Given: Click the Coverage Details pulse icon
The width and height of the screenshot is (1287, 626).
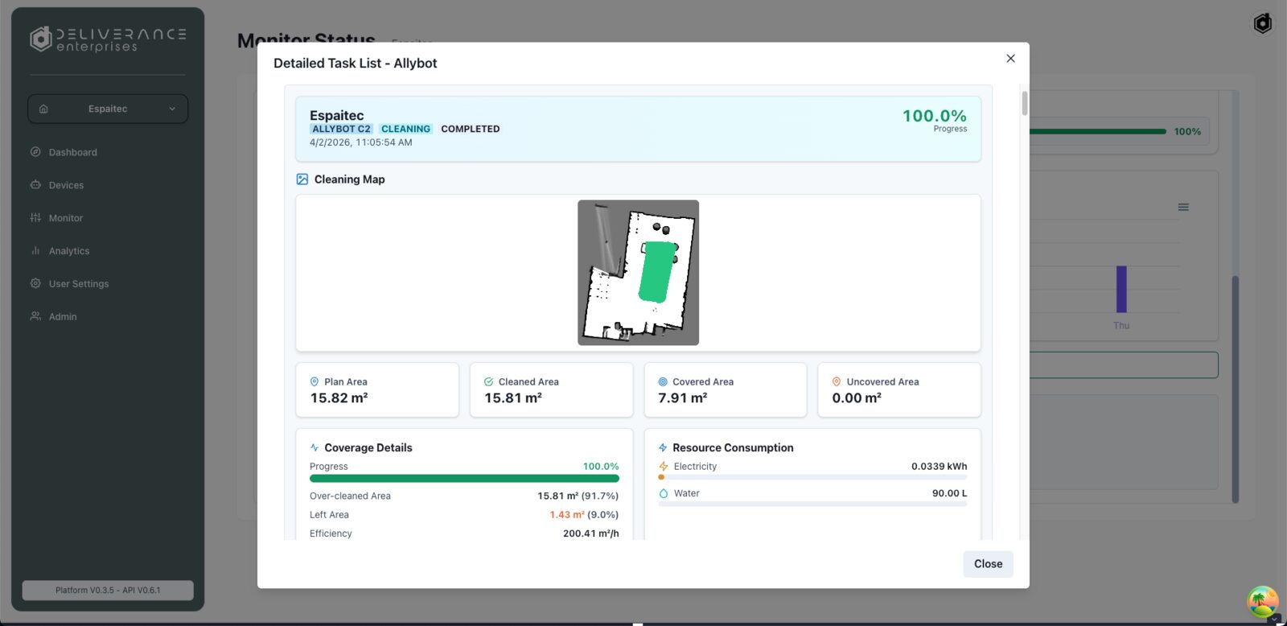Looking at the screenshot, I should (315, 448).
